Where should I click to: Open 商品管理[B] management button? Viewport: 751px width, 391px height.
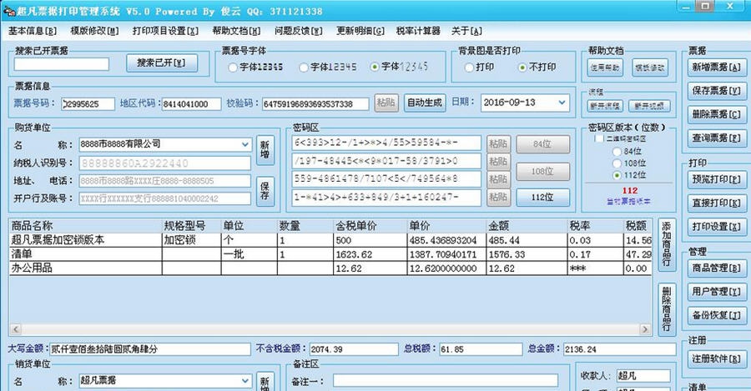pyautogui.click(x=716, y=268)
